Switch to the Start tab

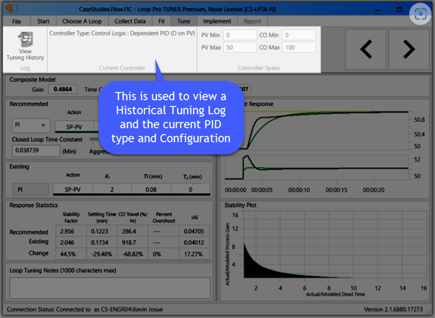(x=43, y=22)
